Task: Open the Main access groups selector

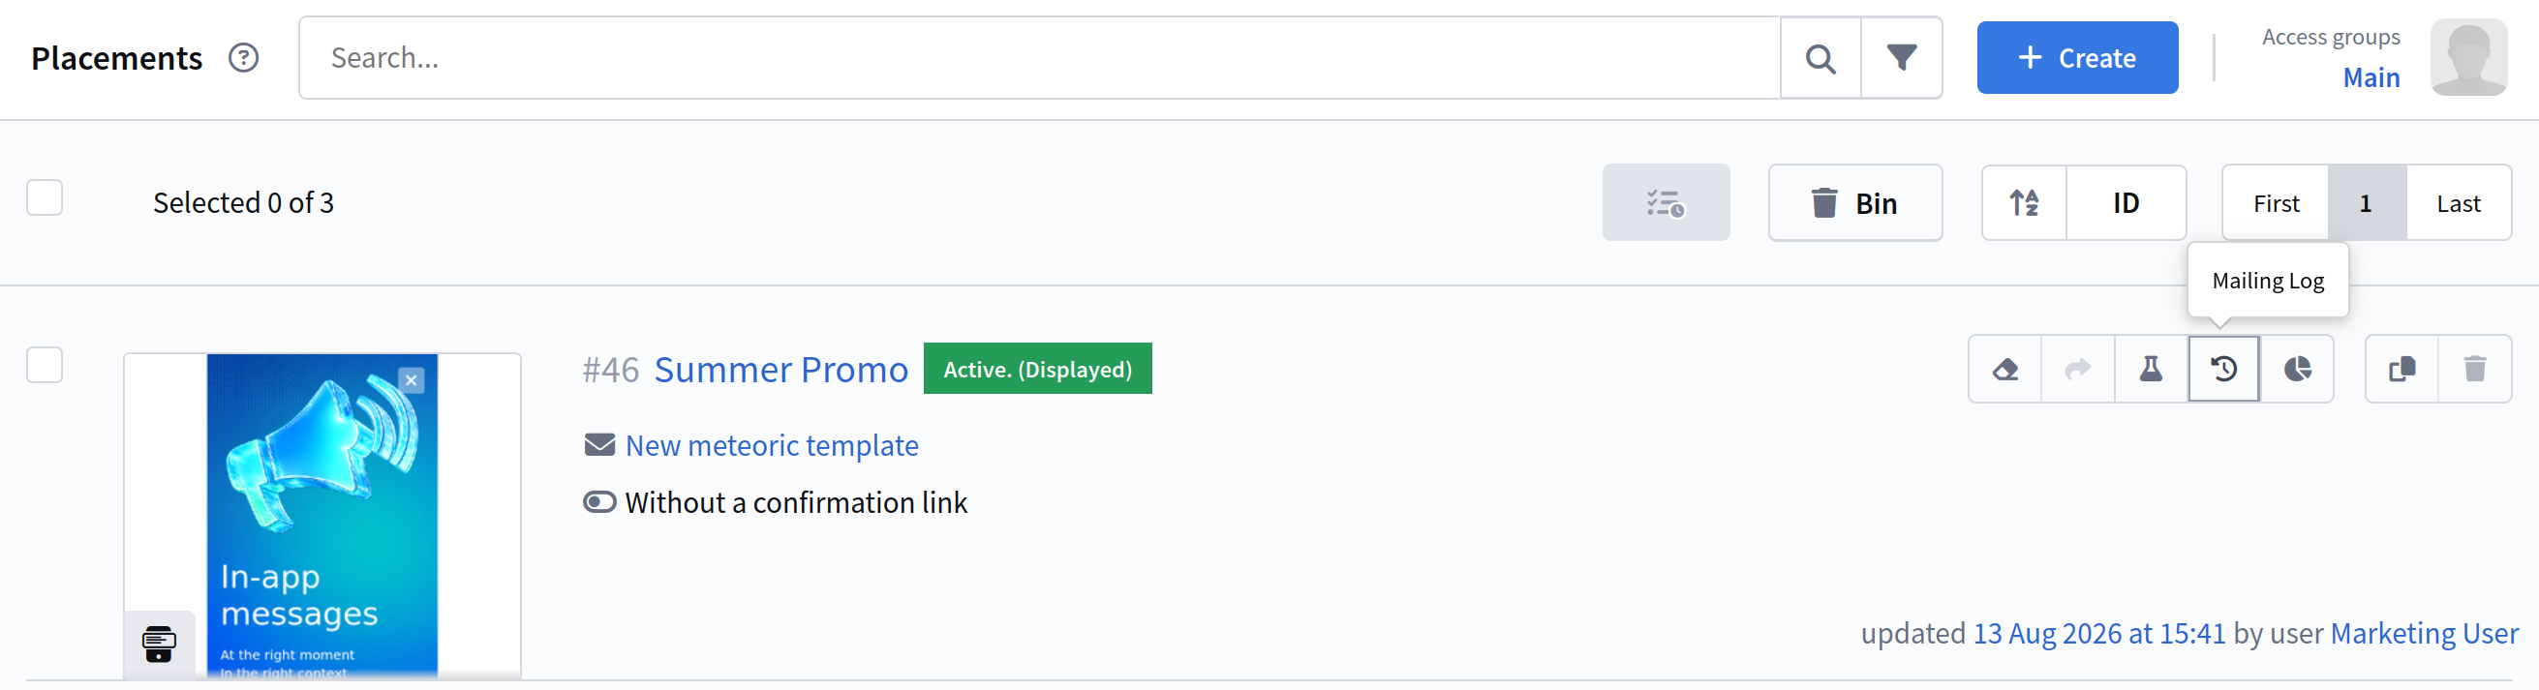Action: point(2371,76)
